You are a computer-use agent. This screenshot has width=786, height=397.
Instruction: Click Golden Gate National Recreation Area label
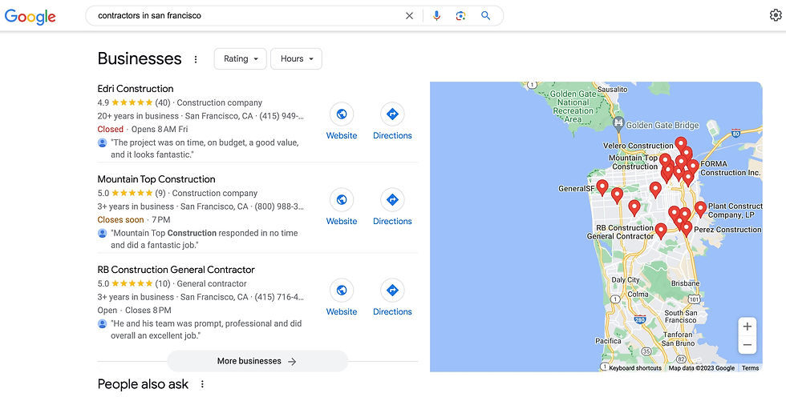[573, 106]
